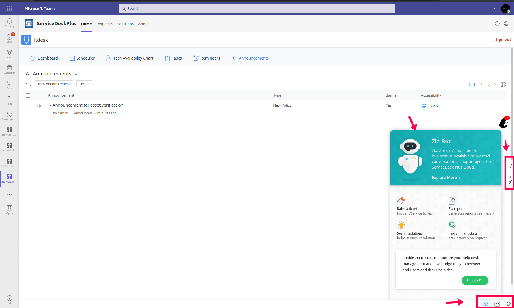Open the Calendar app in the sidebar
This screenshot has width=514, height=308.
tap(9, 70)
